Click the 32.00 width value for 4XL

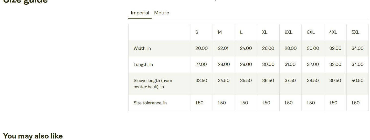click(x=335, y=48)
